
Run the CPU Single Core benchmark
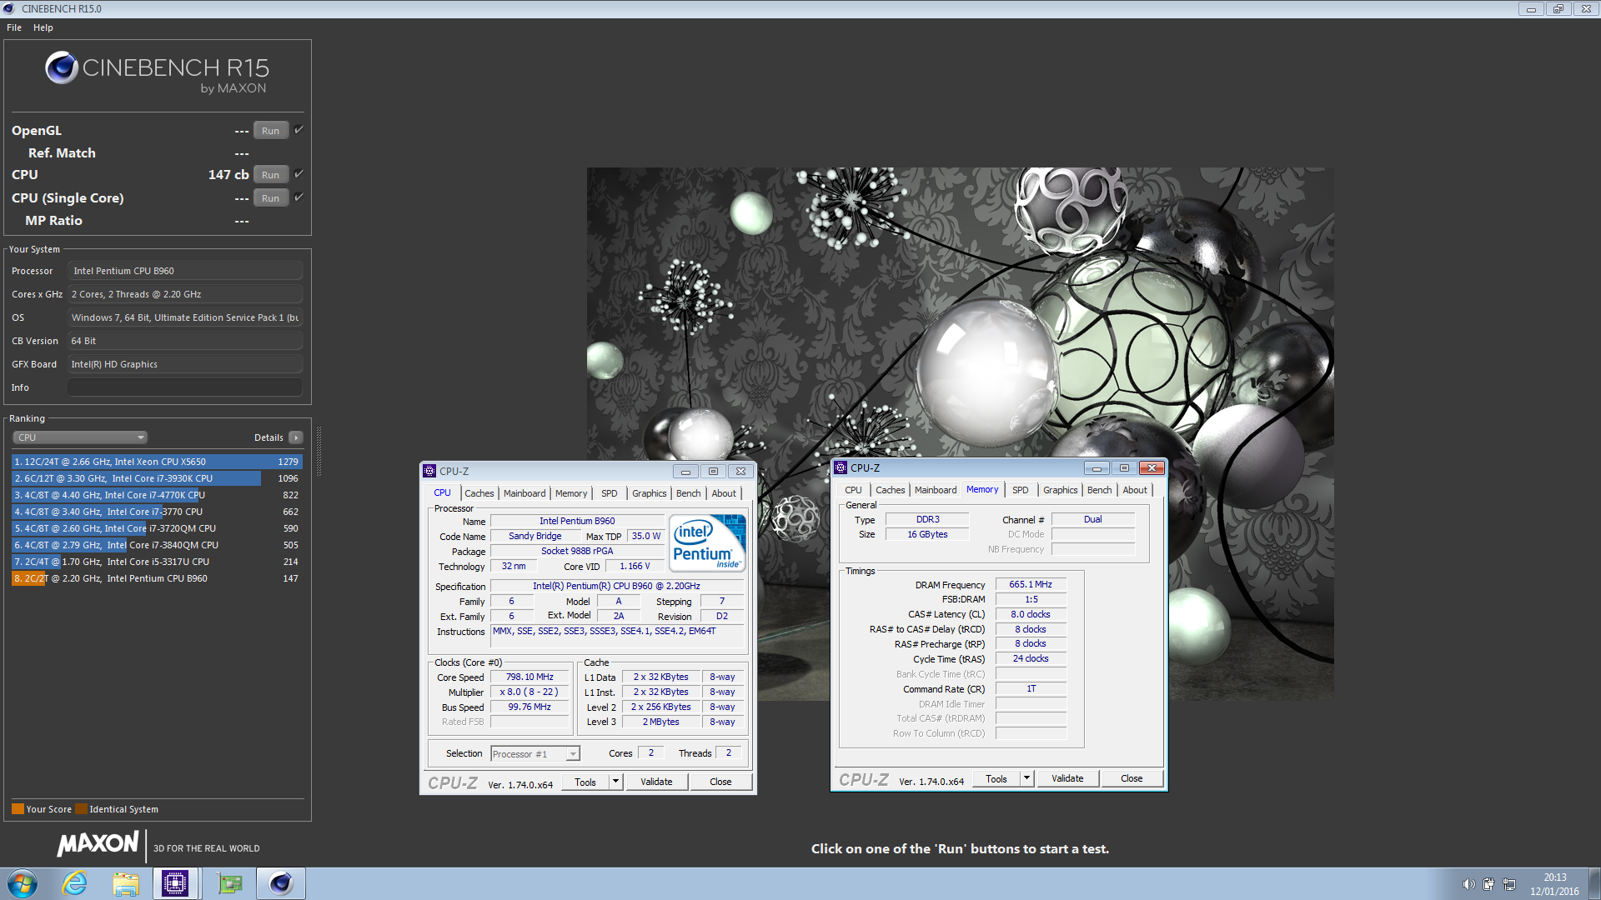click(271, 198)
